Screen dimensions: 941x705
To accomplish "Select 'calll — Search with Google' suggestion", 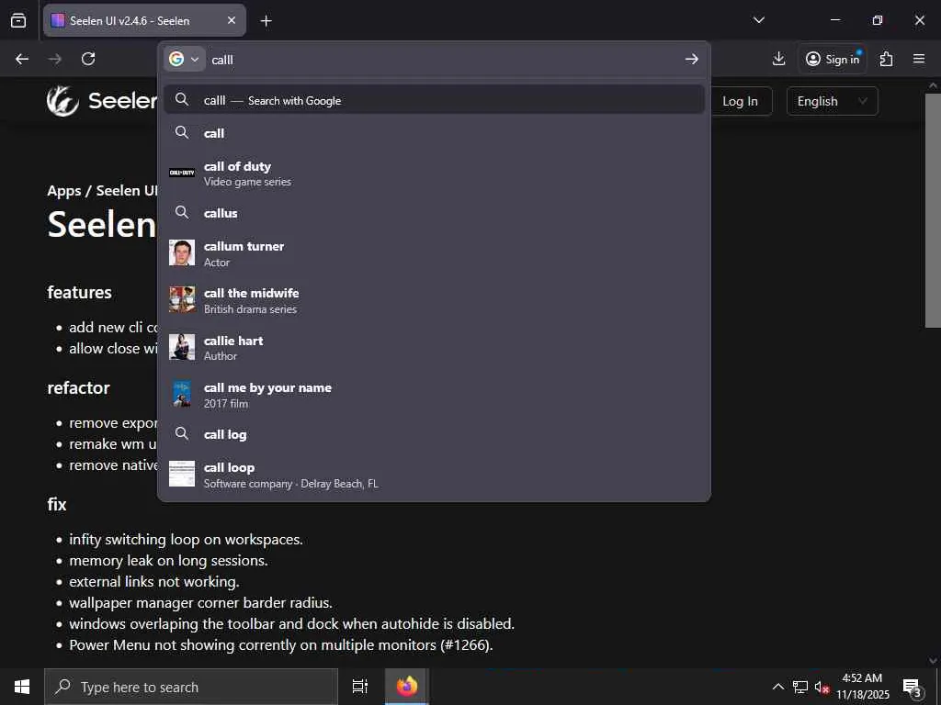I will point(434,100).
